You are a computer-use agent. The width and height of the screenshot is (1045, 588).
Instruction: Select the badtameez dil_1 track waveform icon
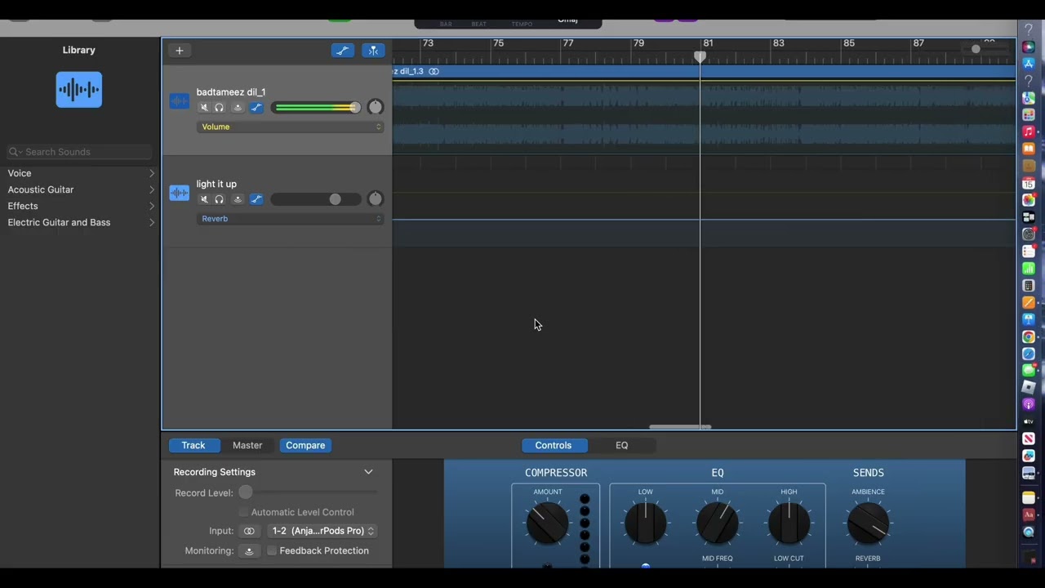pos(179,101)
